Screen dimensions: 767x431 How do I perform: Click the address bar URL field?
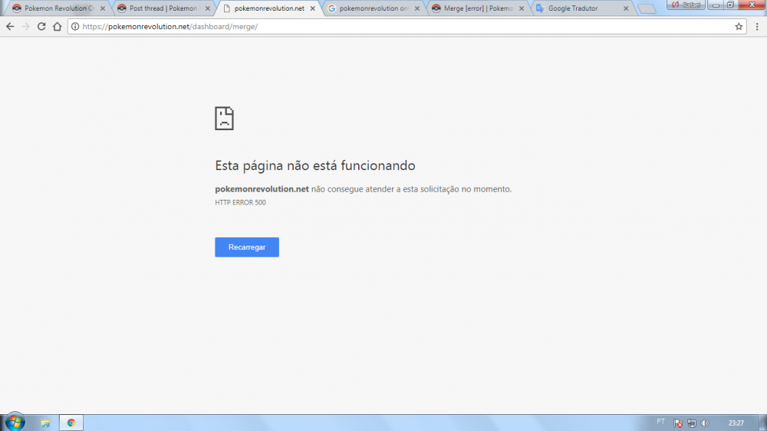click(383, 26)
